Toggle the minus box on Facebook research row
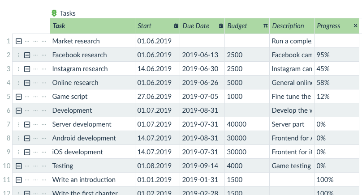 point(27,55)
